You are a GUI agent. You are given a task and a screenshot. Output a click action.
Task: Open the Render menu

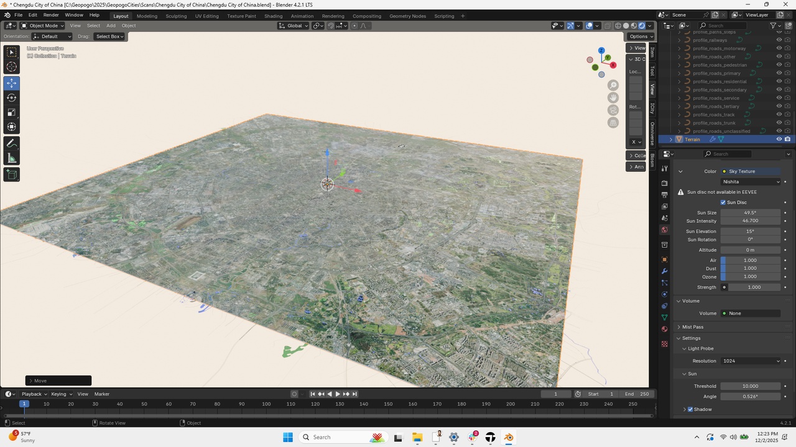tap(51, 15)
